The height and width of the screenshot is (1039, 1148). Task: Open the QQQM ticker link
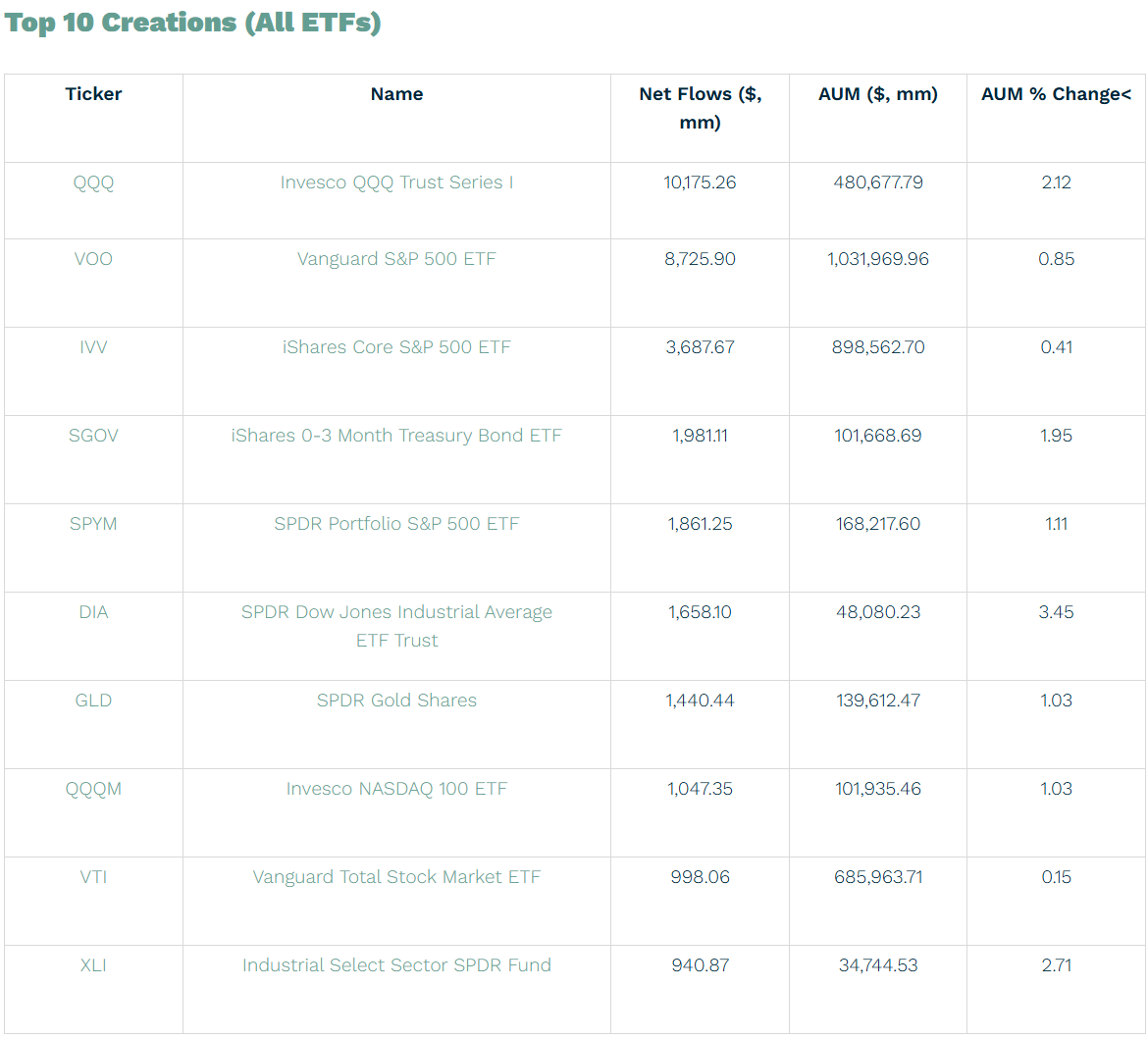coord(93,790)
